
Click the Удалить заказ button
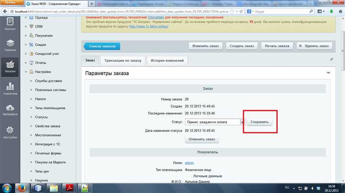point(314,46)
